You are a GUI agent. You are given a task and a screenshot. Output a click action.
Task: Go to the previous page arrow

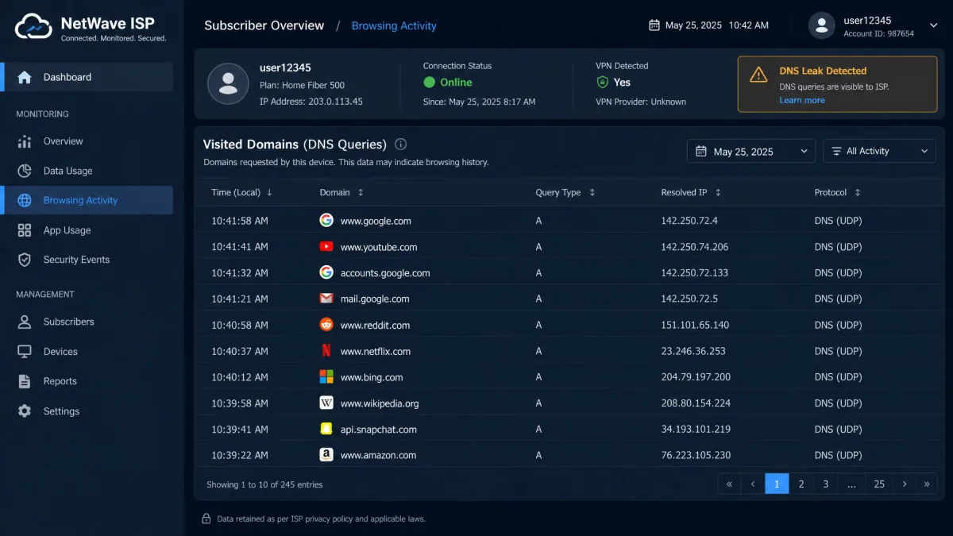click(x=753, y=484)
